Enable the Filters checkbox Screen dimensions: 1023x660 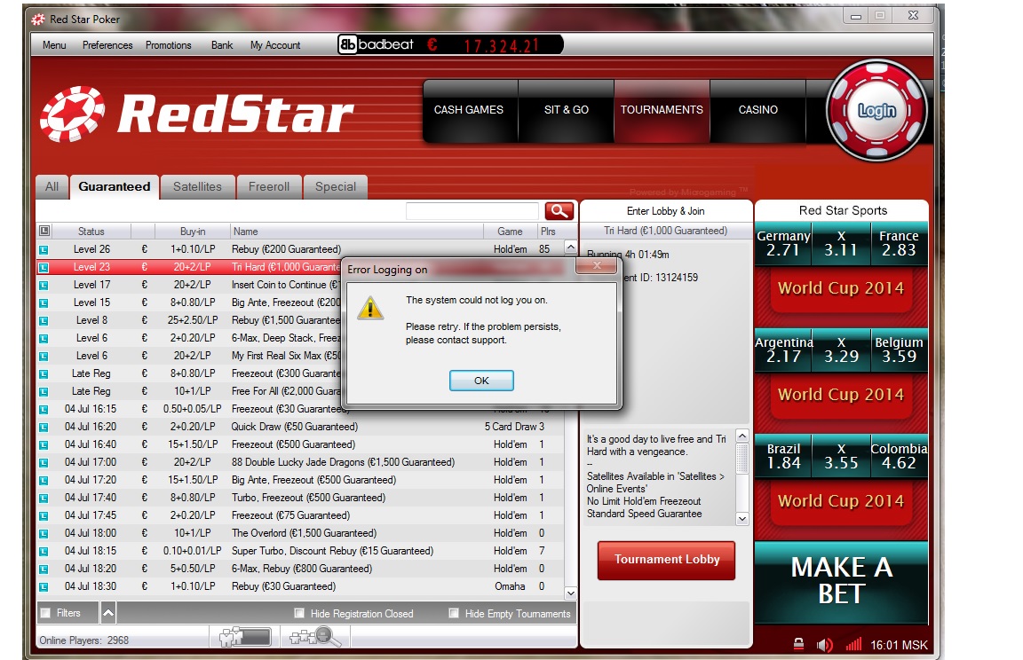45,613
